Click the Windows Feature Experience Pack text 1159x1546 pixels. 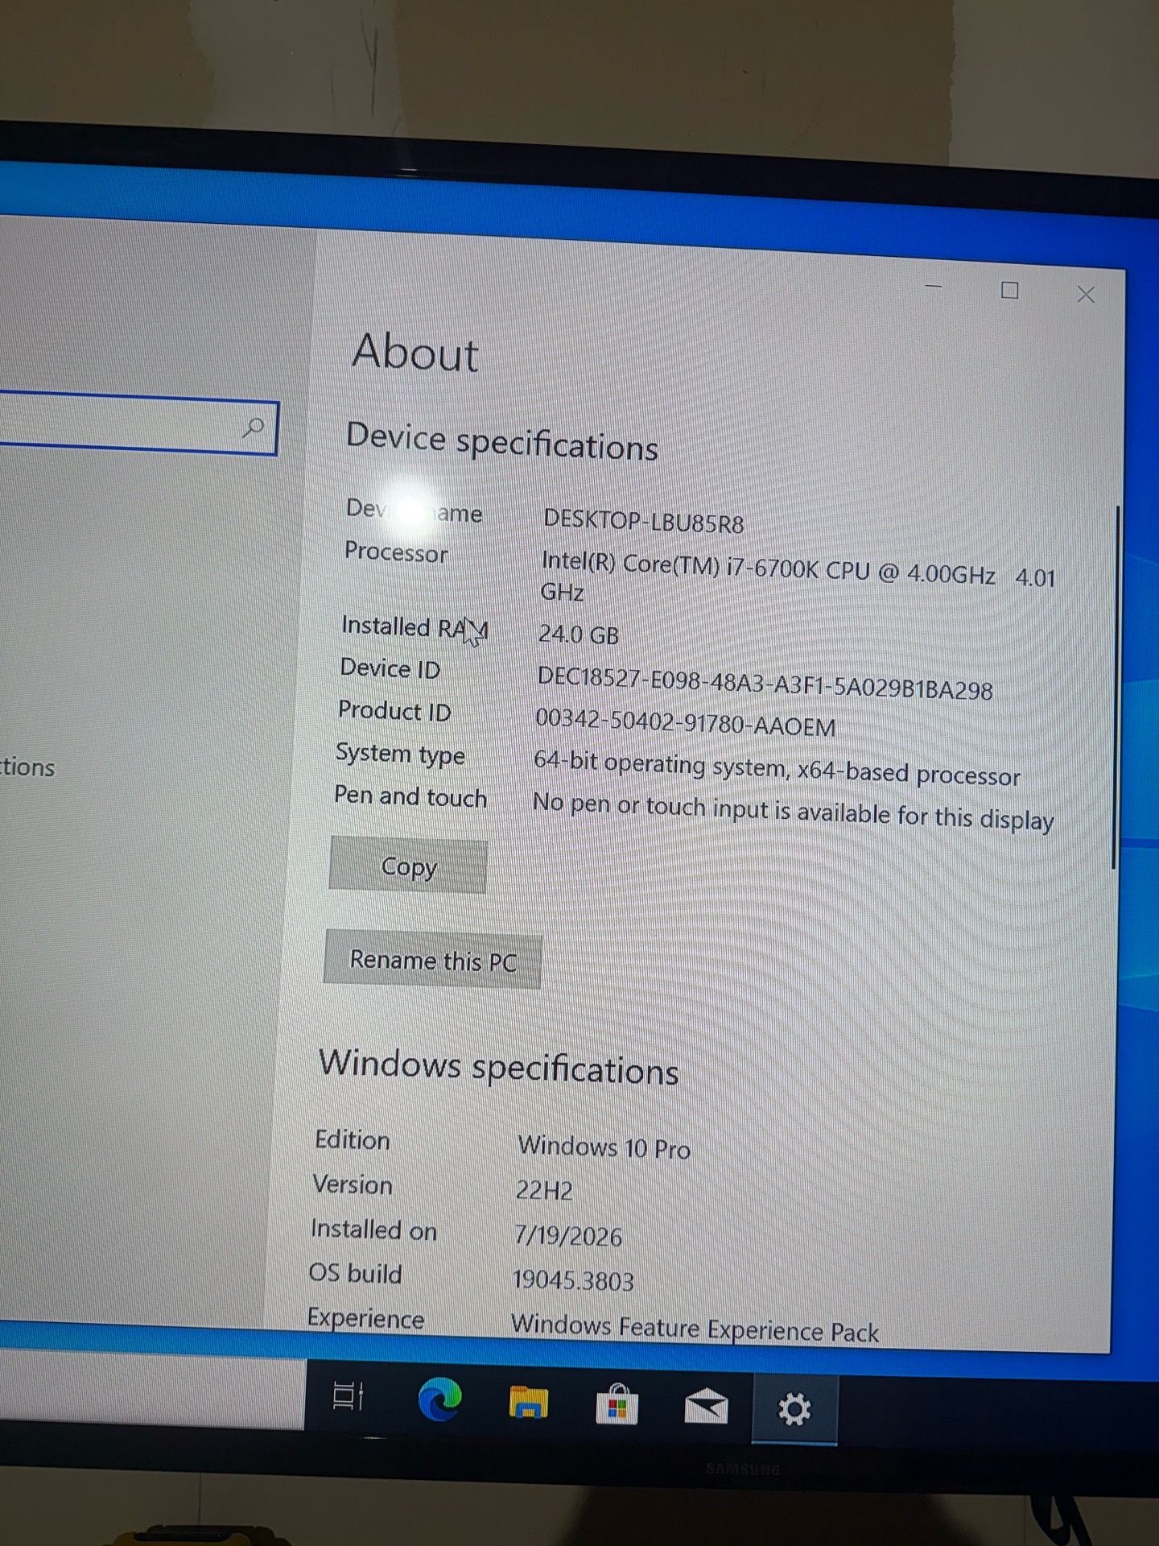695,1328
